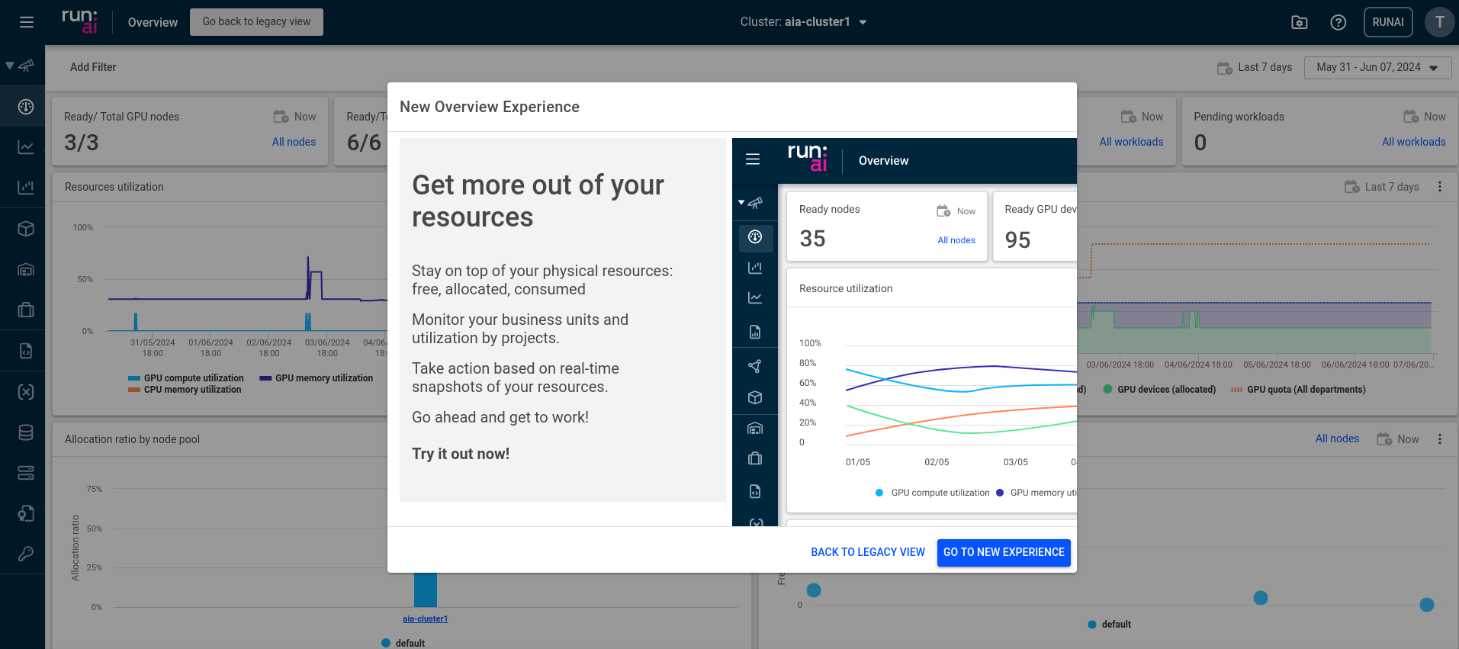Open All workloads link left of Pending workloads

pos(1131,142)
